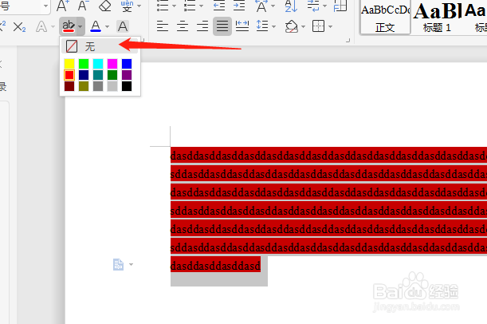
Task: Pick the blue highlight swatch
Action: coord(127,64)
